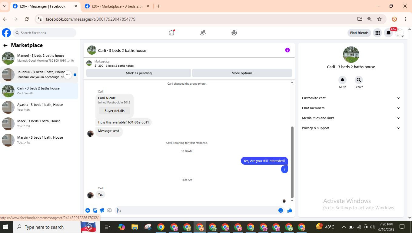
Task: Reload the current page
Action: point(27,19)
